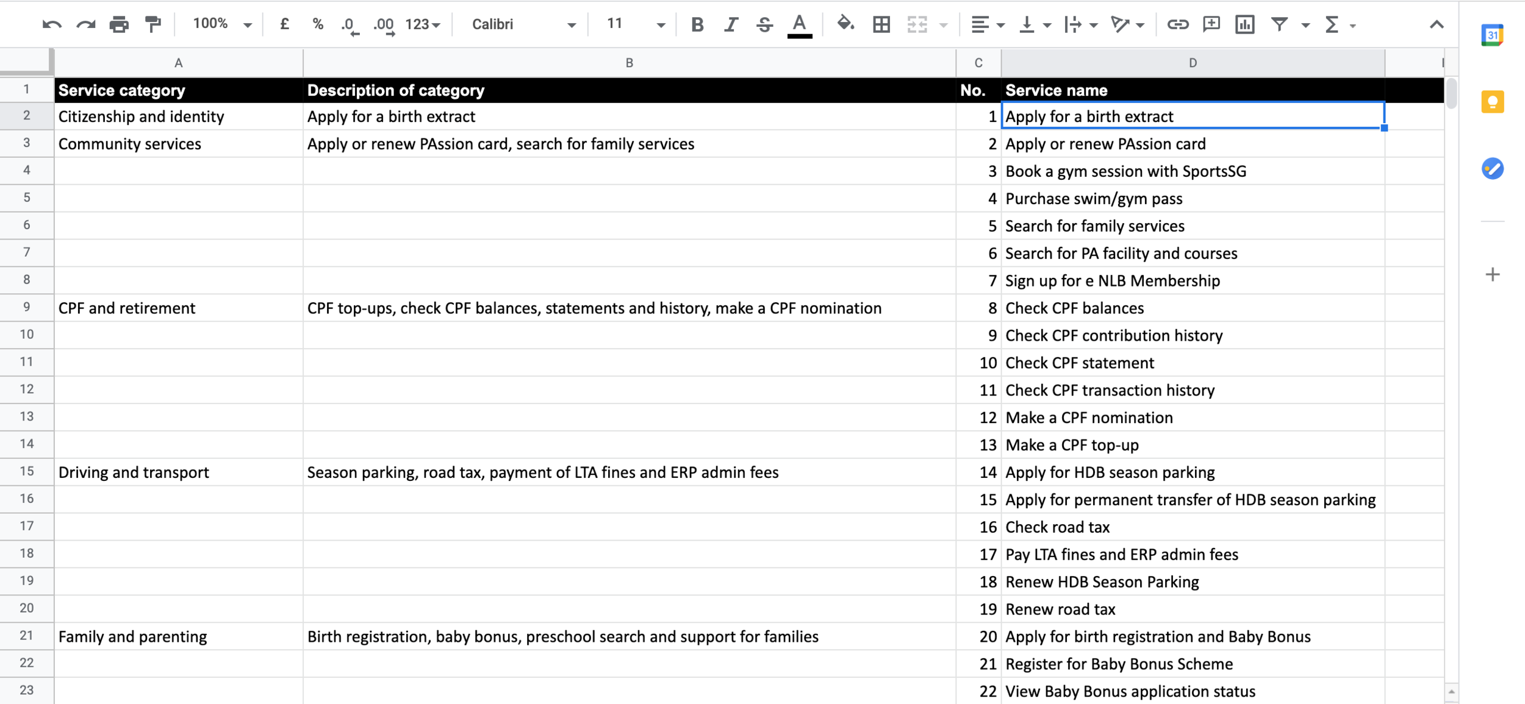Viewport: 1525px width, 704px height.
Task: Toggle strikethrough formatting
Action: click(x=764, y=25)
